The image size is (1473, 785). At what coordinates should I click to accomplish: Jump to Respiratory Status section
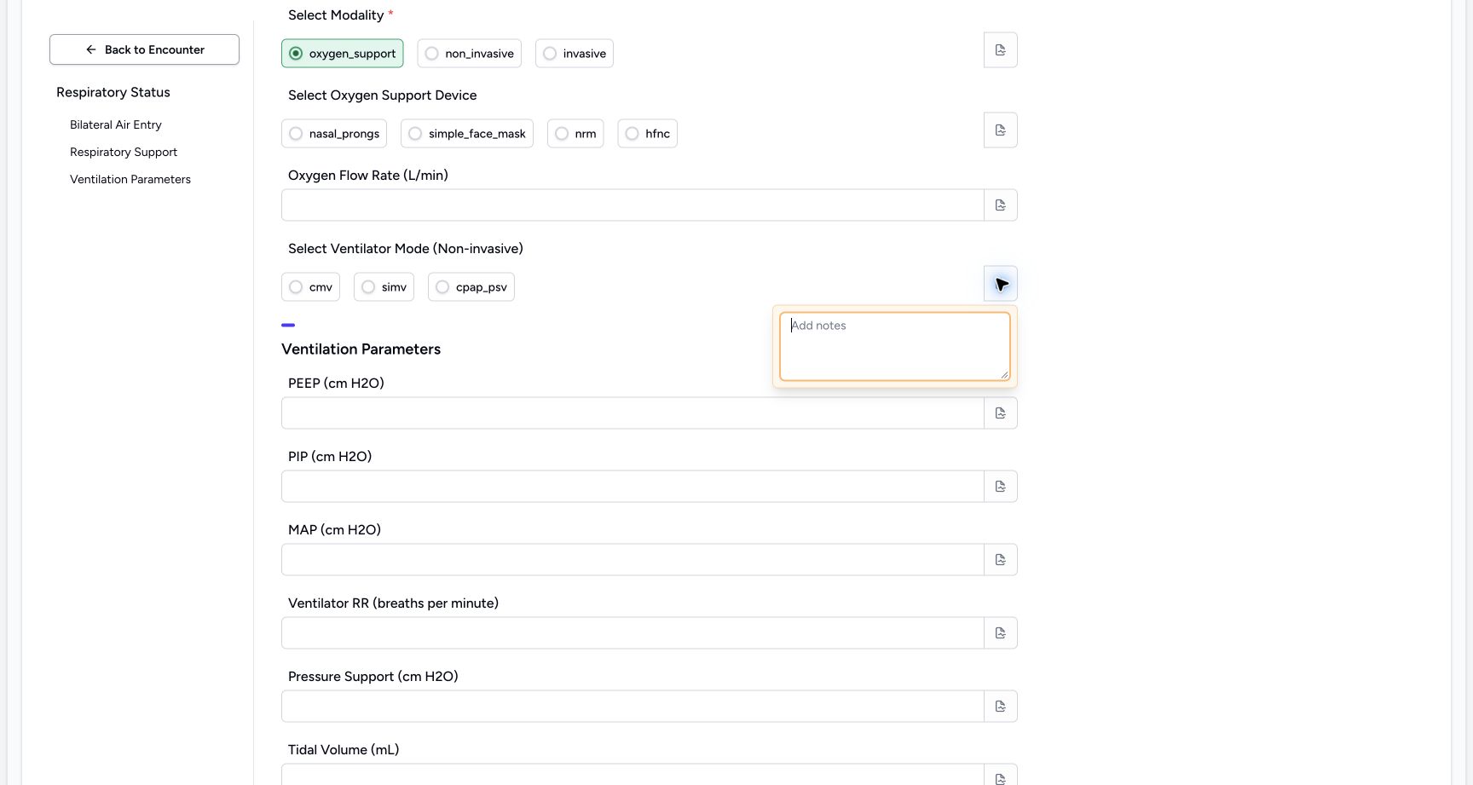pyautogui.click(x=113, y=92)
